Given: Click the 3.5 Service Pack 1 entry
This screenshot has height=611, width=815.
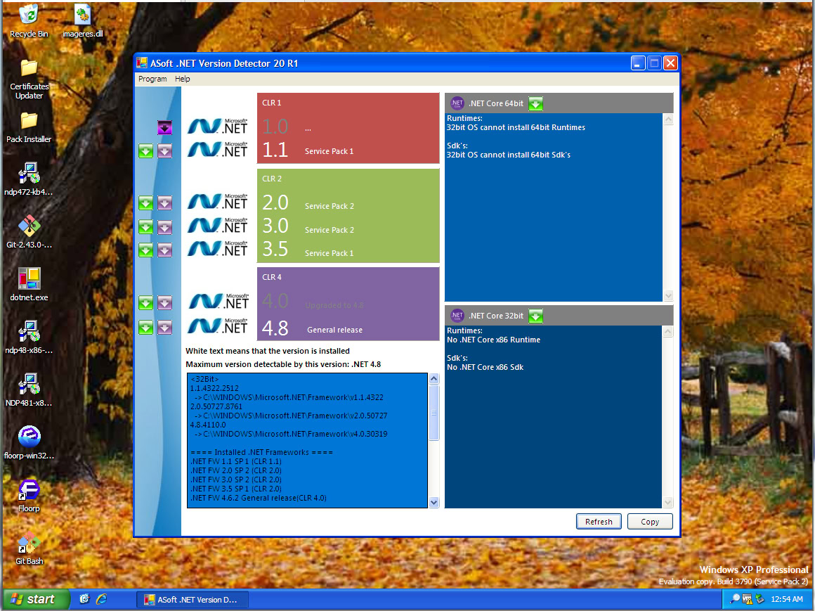Looking at the screenshot, I should tap(308, 250).
